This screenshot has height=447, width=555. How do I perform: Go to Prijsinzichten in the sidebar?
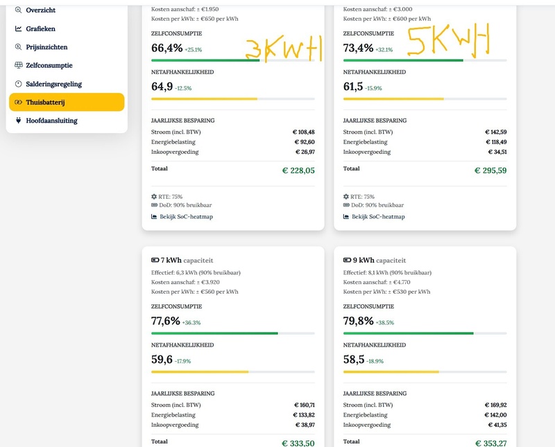67,47
